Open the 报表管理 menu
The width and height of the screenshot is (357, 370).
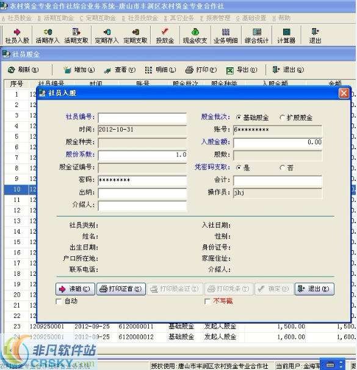[215, 18]
